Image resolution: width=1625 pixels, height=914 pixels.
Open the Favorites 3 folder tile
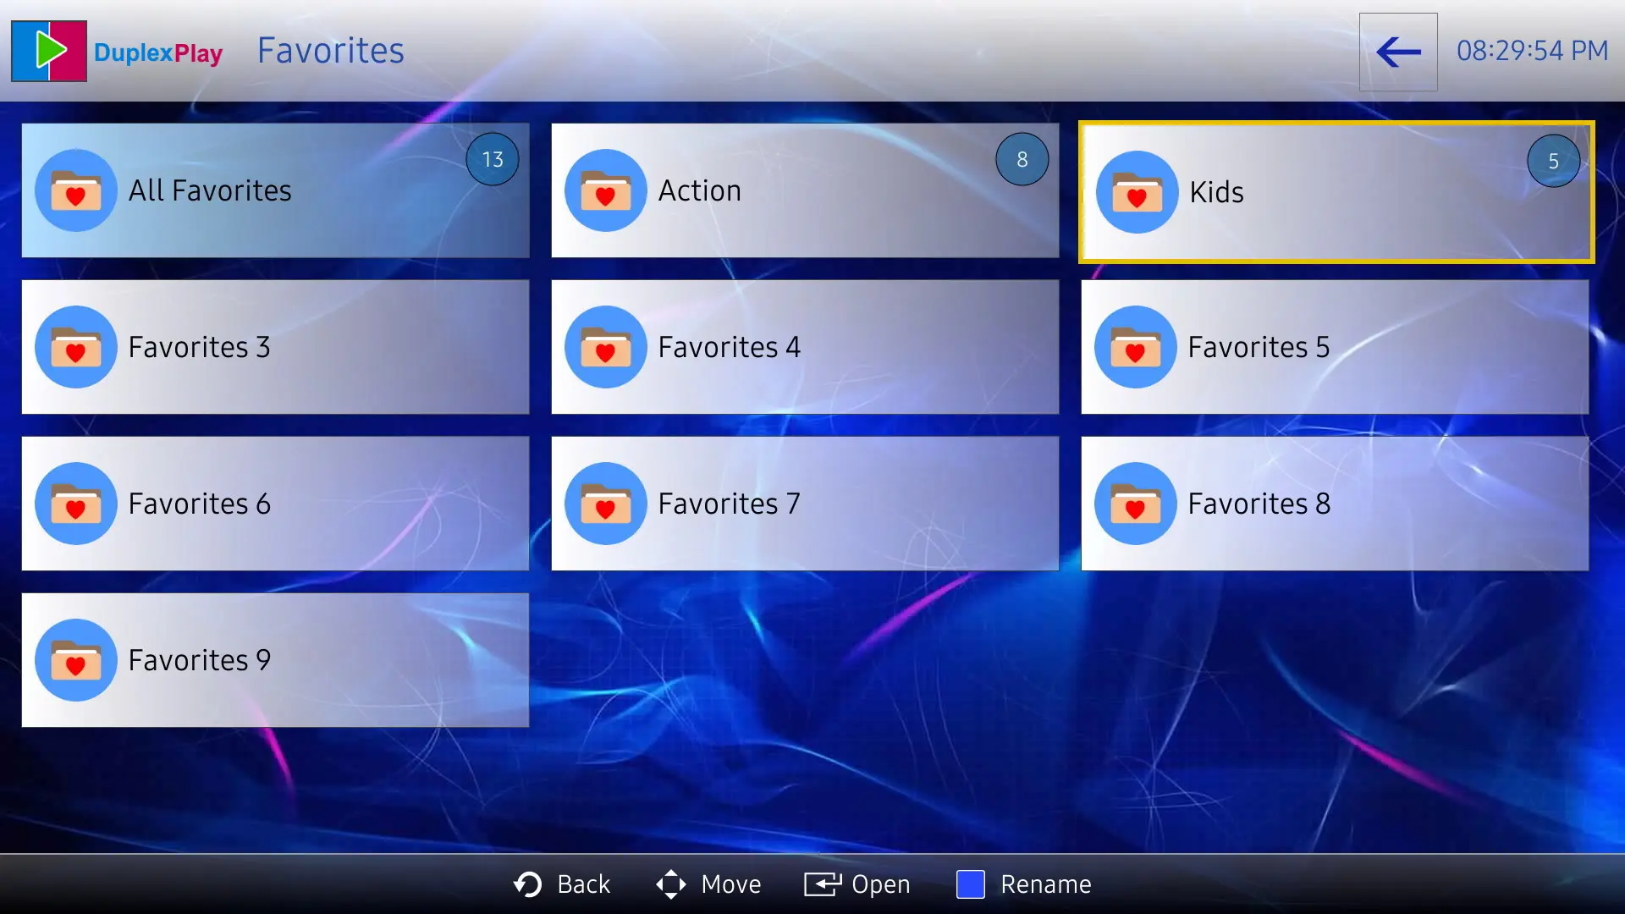pos(275,347)
